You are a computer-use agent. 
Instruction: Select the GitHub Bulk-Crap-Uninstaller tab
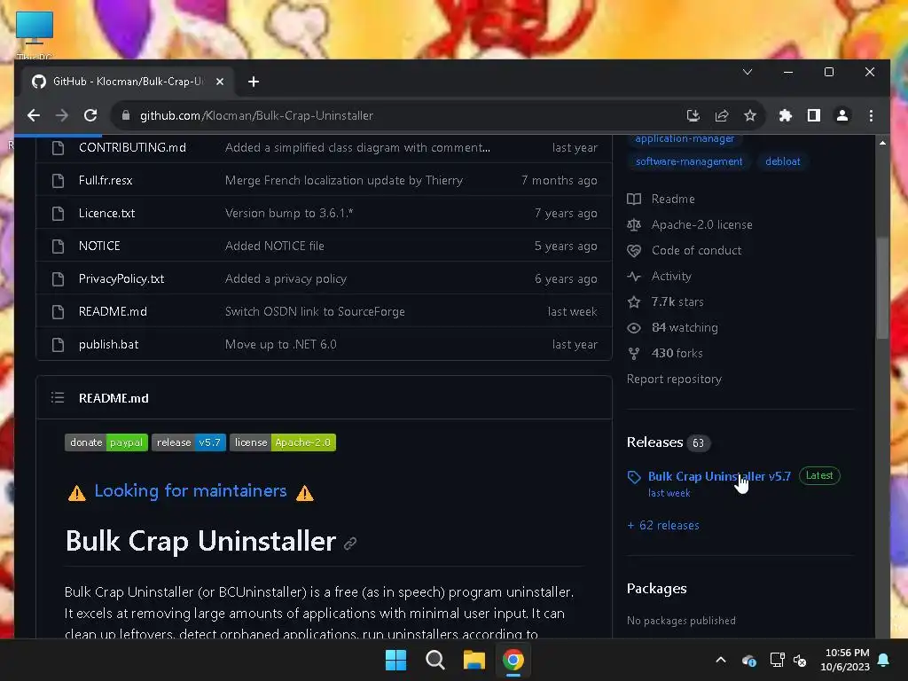pos(128,82)
